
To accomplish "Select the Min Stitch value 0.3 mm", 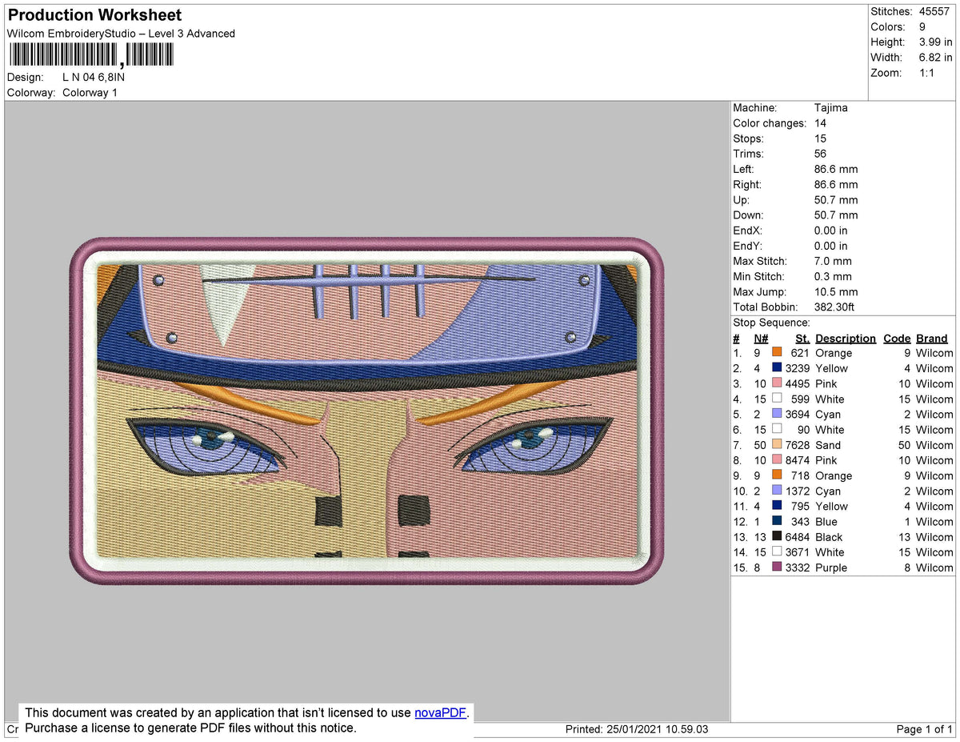I will (833, 276).
